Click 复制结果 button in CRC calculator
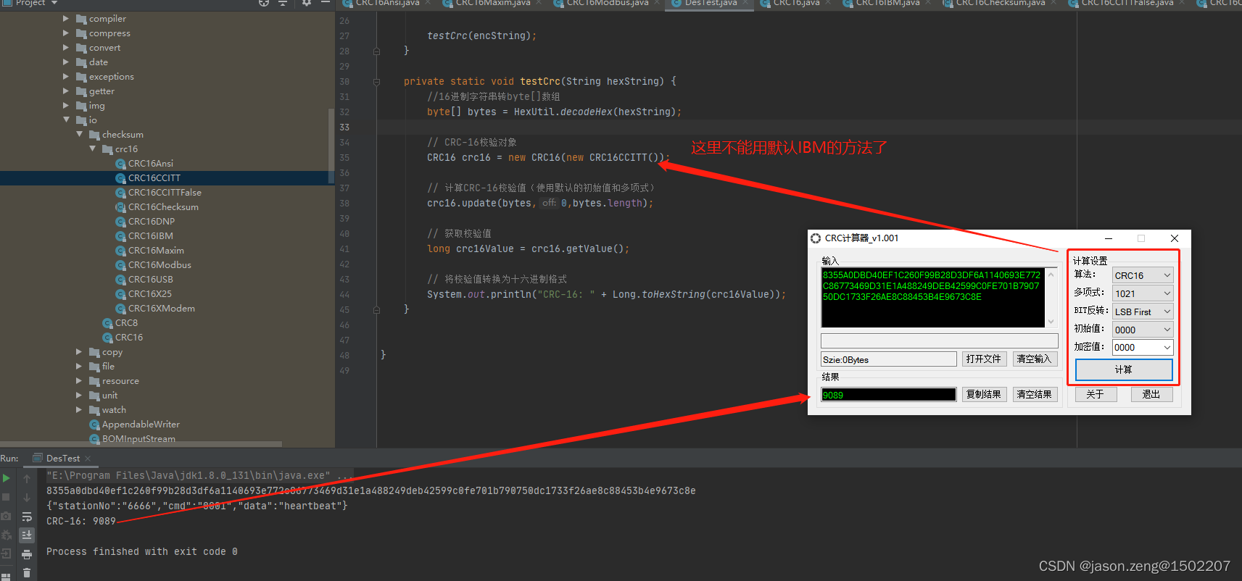 (x=984, y=395)
